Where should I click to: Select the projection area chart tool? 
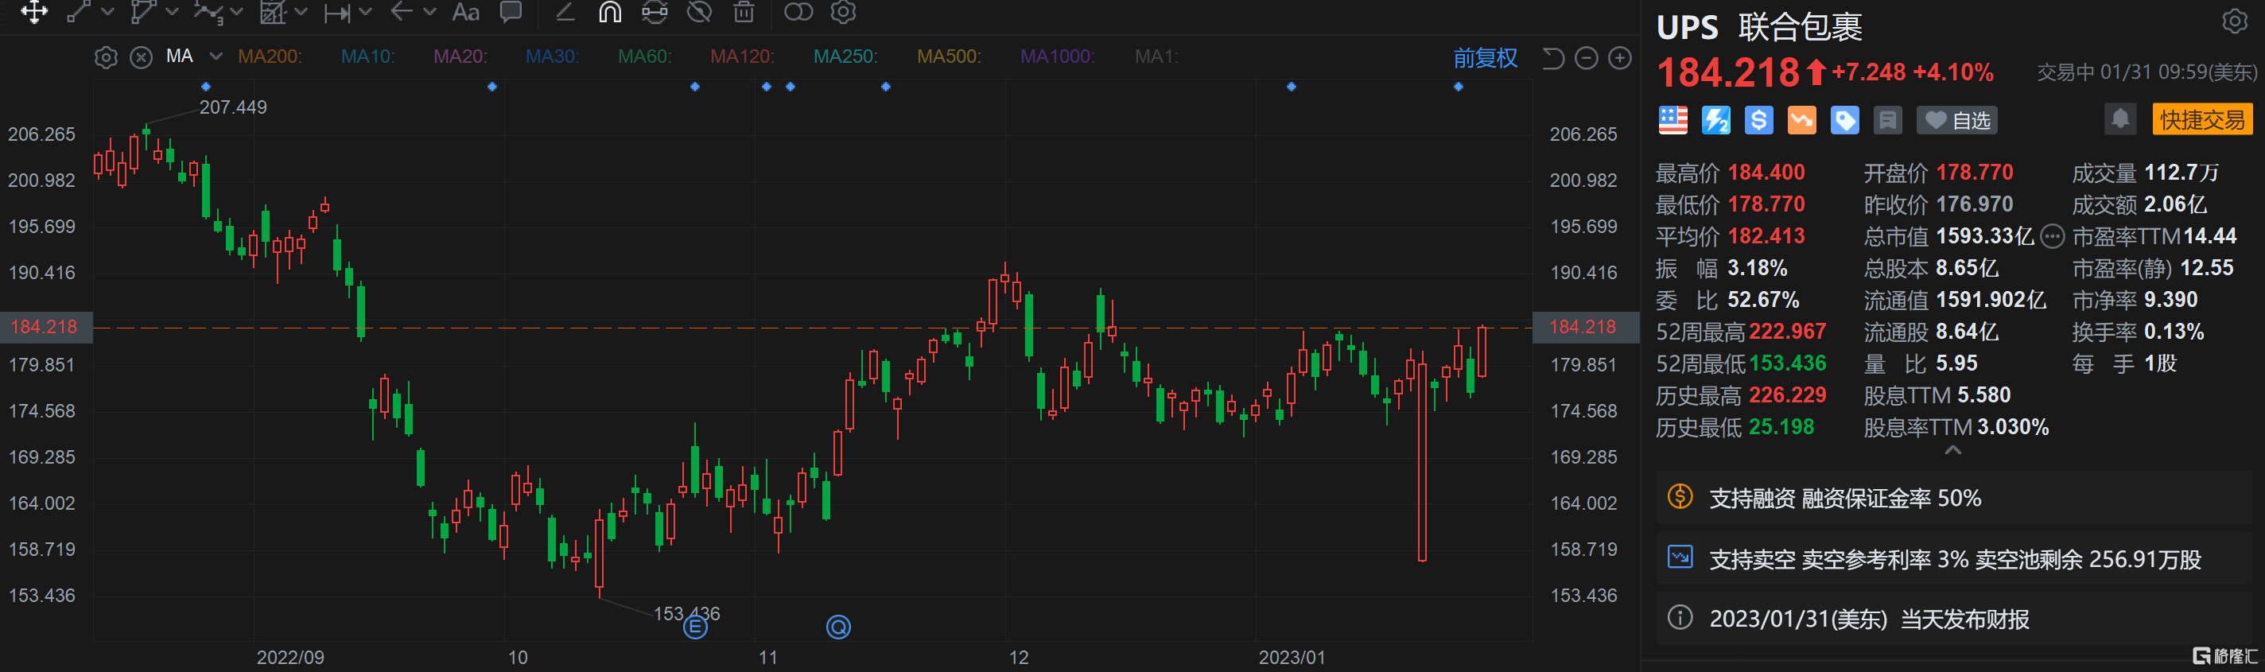[x=273, y=12]
